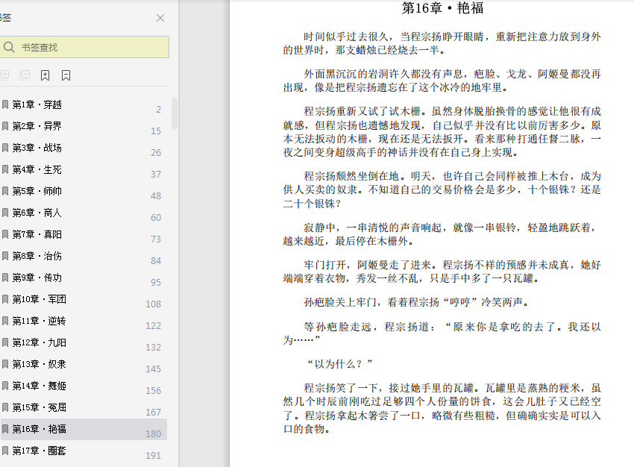This screenshot has height=467, width=634.
Task: Open bookmark 第7章·真阳
Action: (84, 234)
